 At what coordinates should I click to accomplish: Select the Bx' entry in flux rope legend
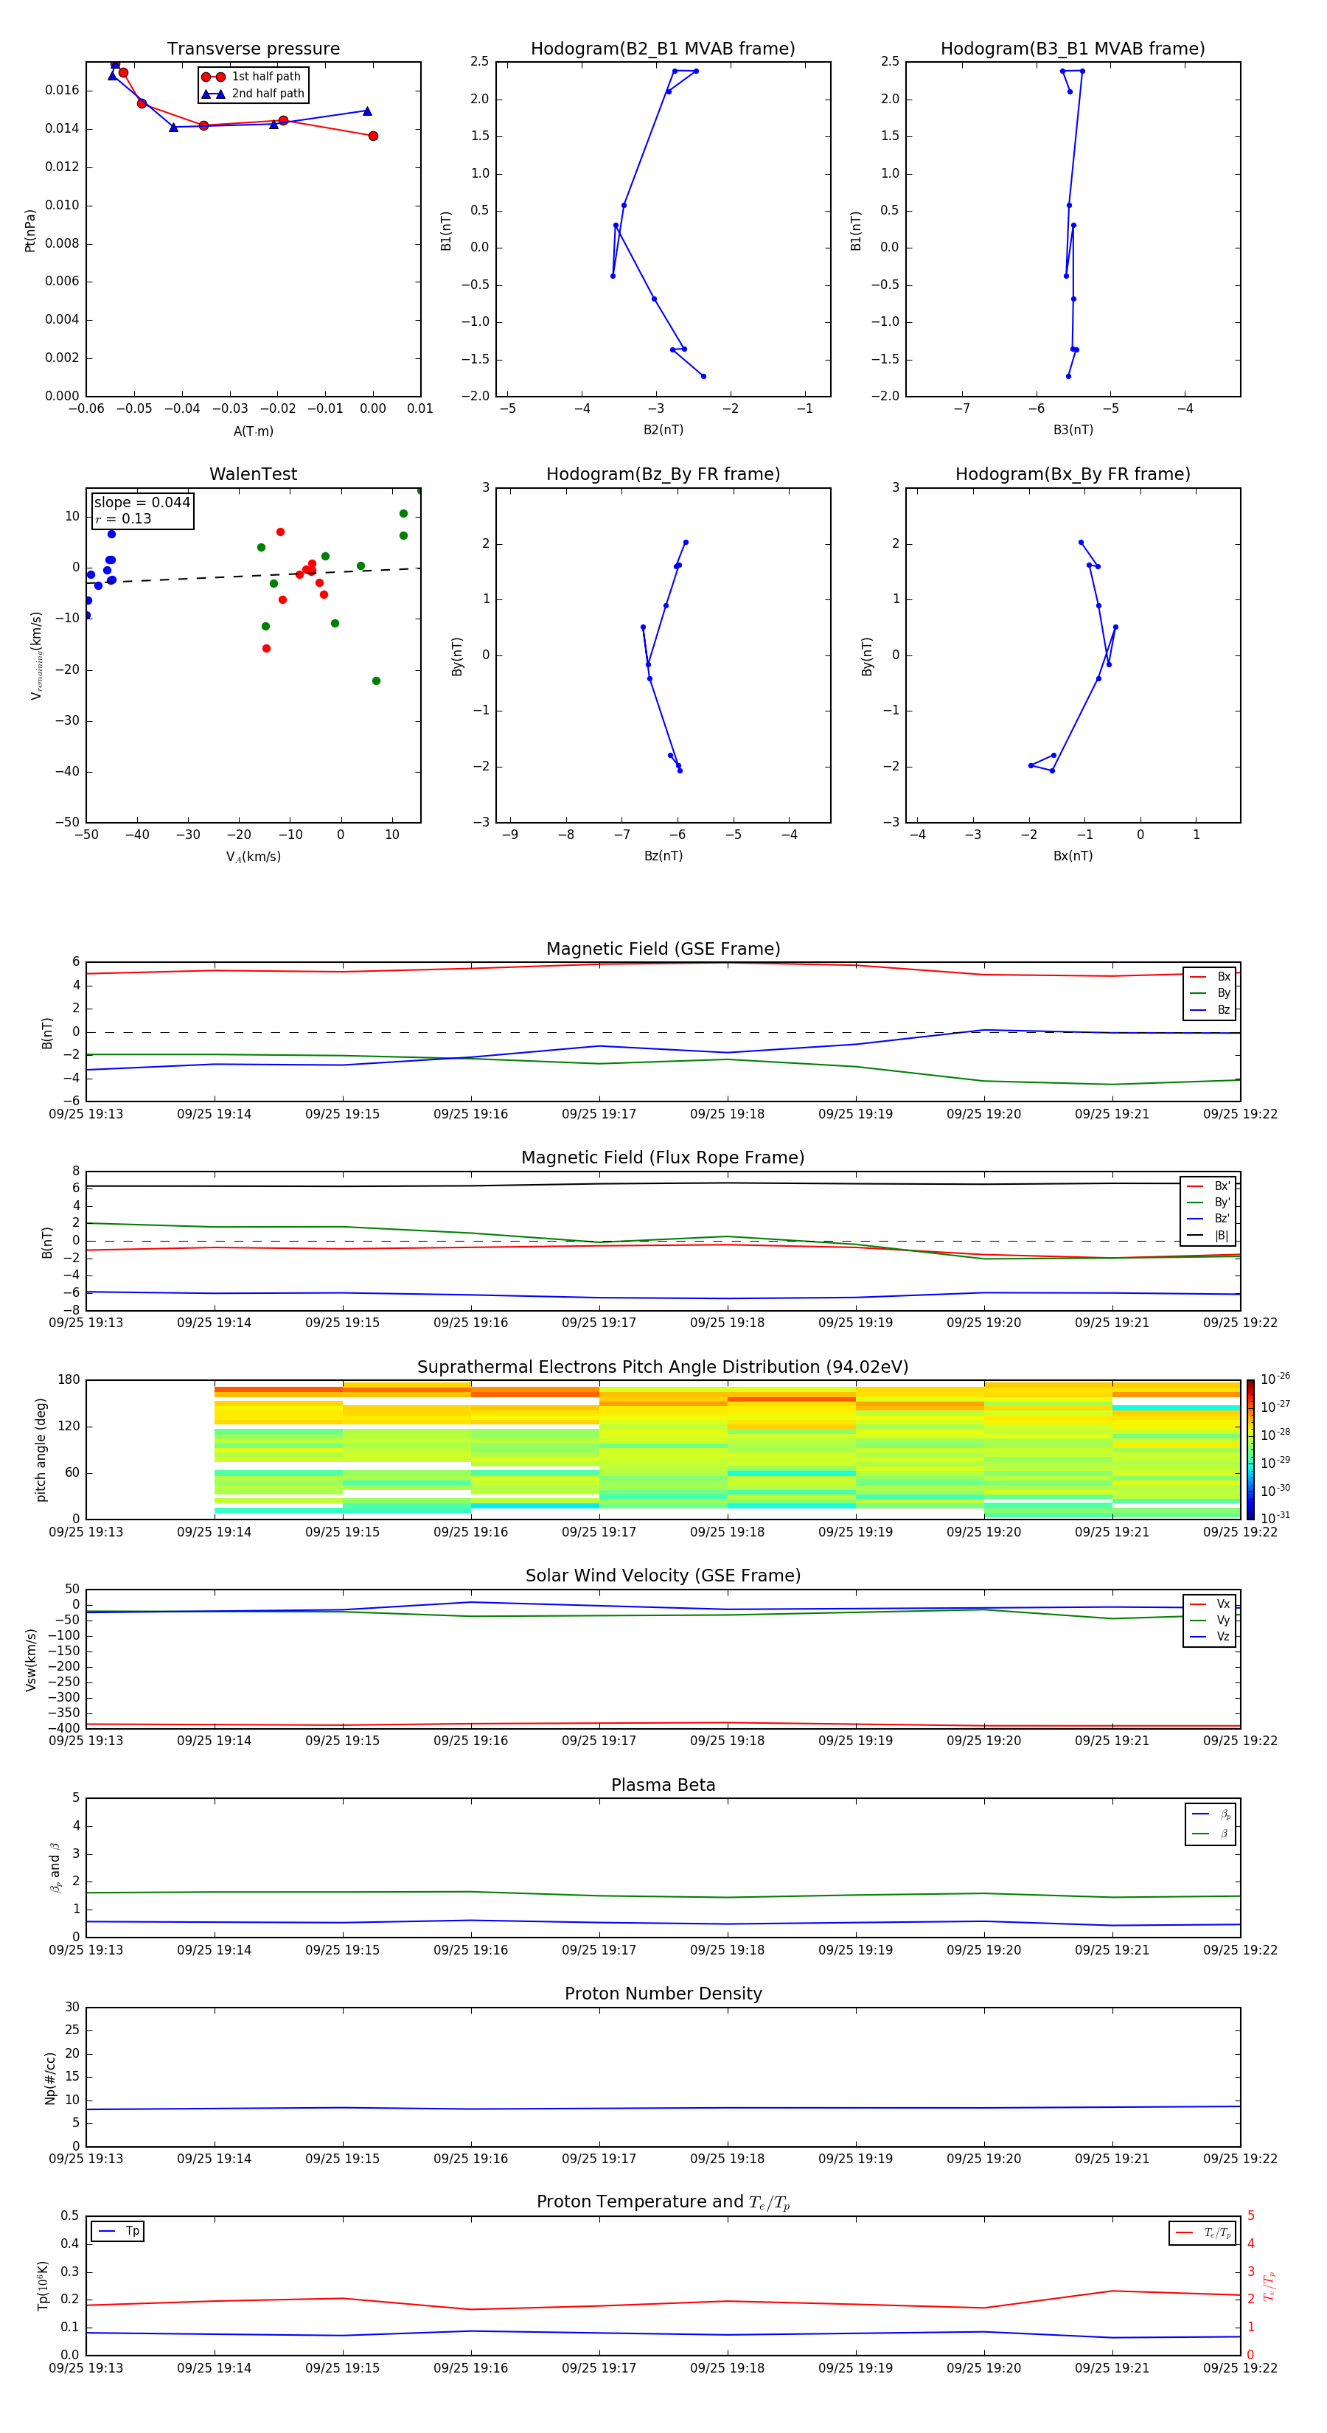[x=1208, y=1186]
